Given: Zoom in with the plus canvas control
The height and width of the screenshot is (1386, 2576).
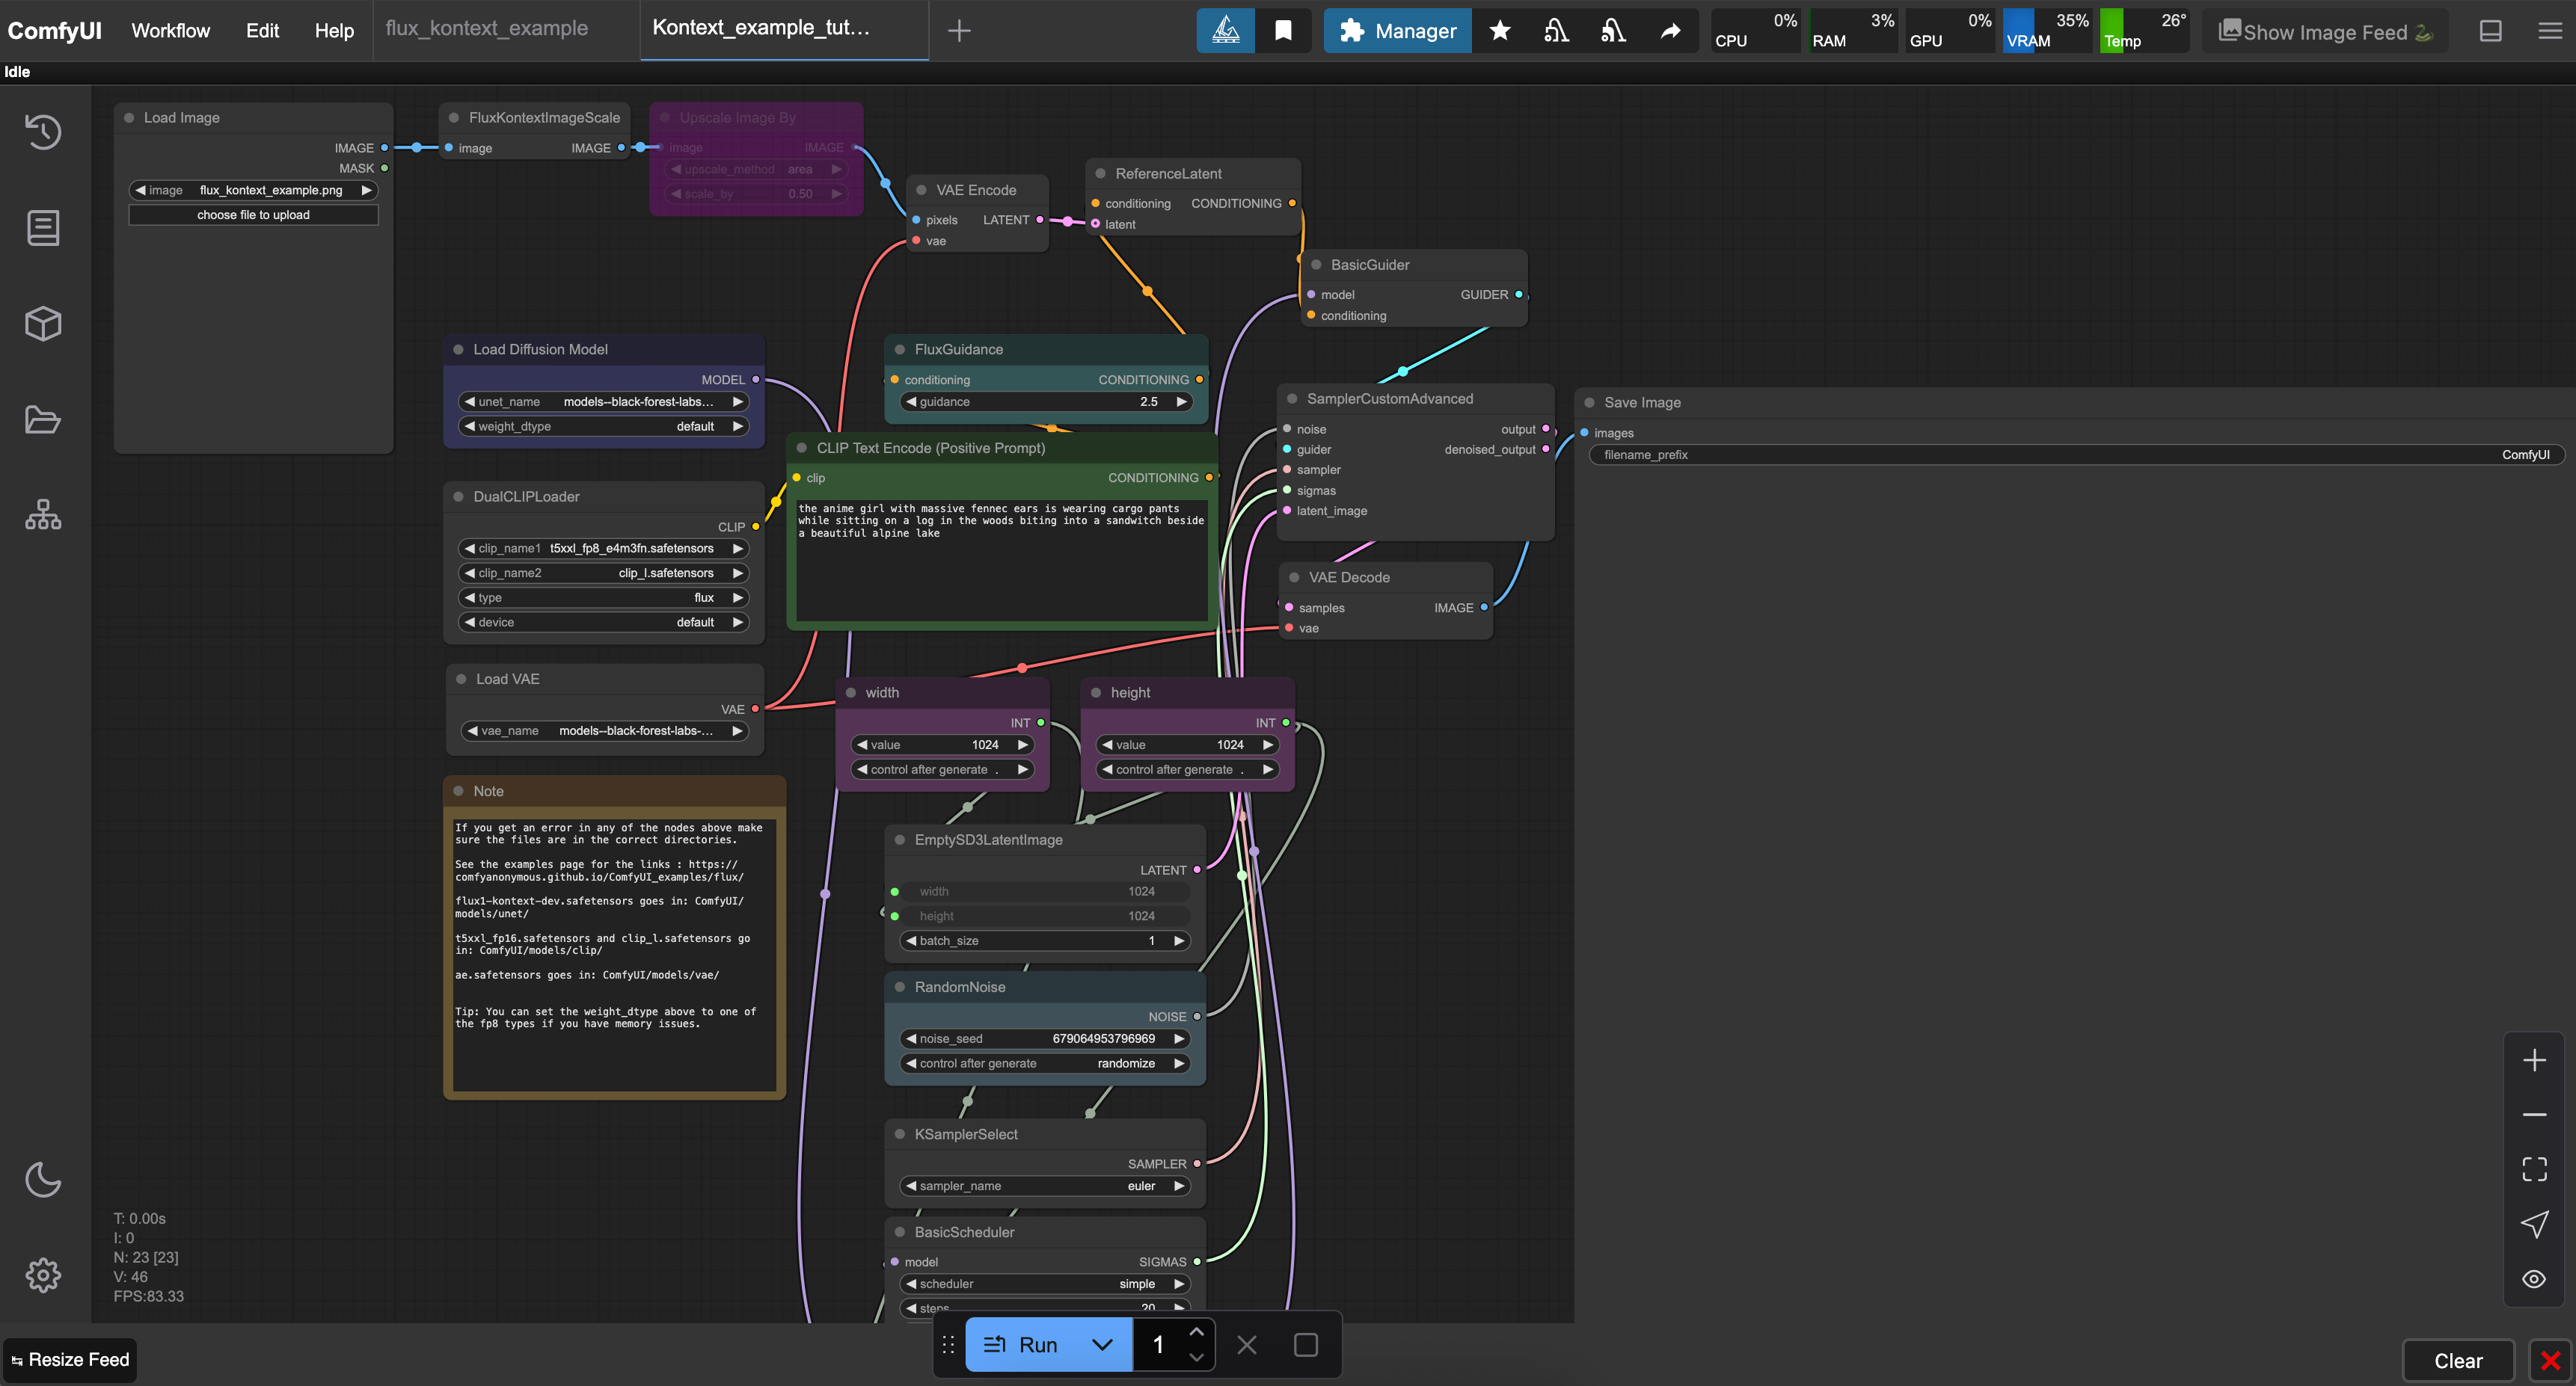Looking at the screenshot, I should click(2534, 1060).
